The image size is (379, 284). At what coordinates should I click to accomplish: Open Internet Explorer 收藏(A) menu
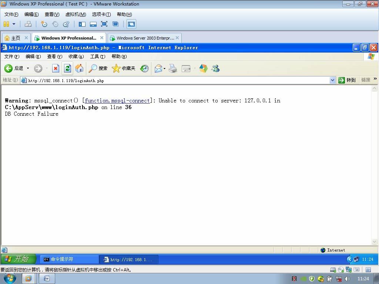[x=76, y=57]
